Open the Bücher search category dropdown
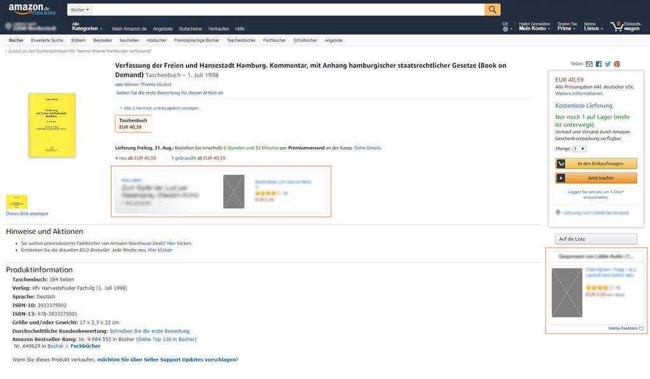 pyautogui.click(x=80, y=10)
